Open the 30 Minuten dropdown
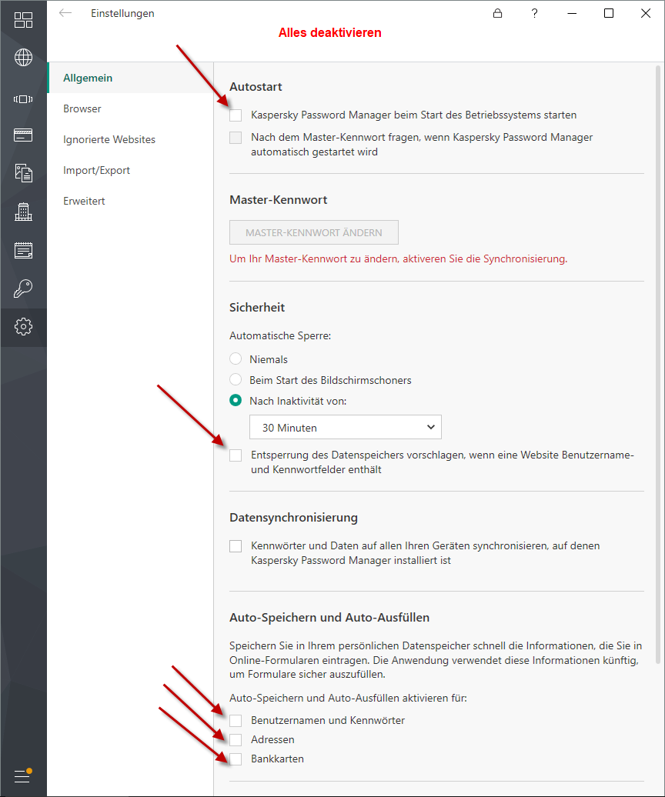This screenshot has height=797, width=665. (346, 428)
